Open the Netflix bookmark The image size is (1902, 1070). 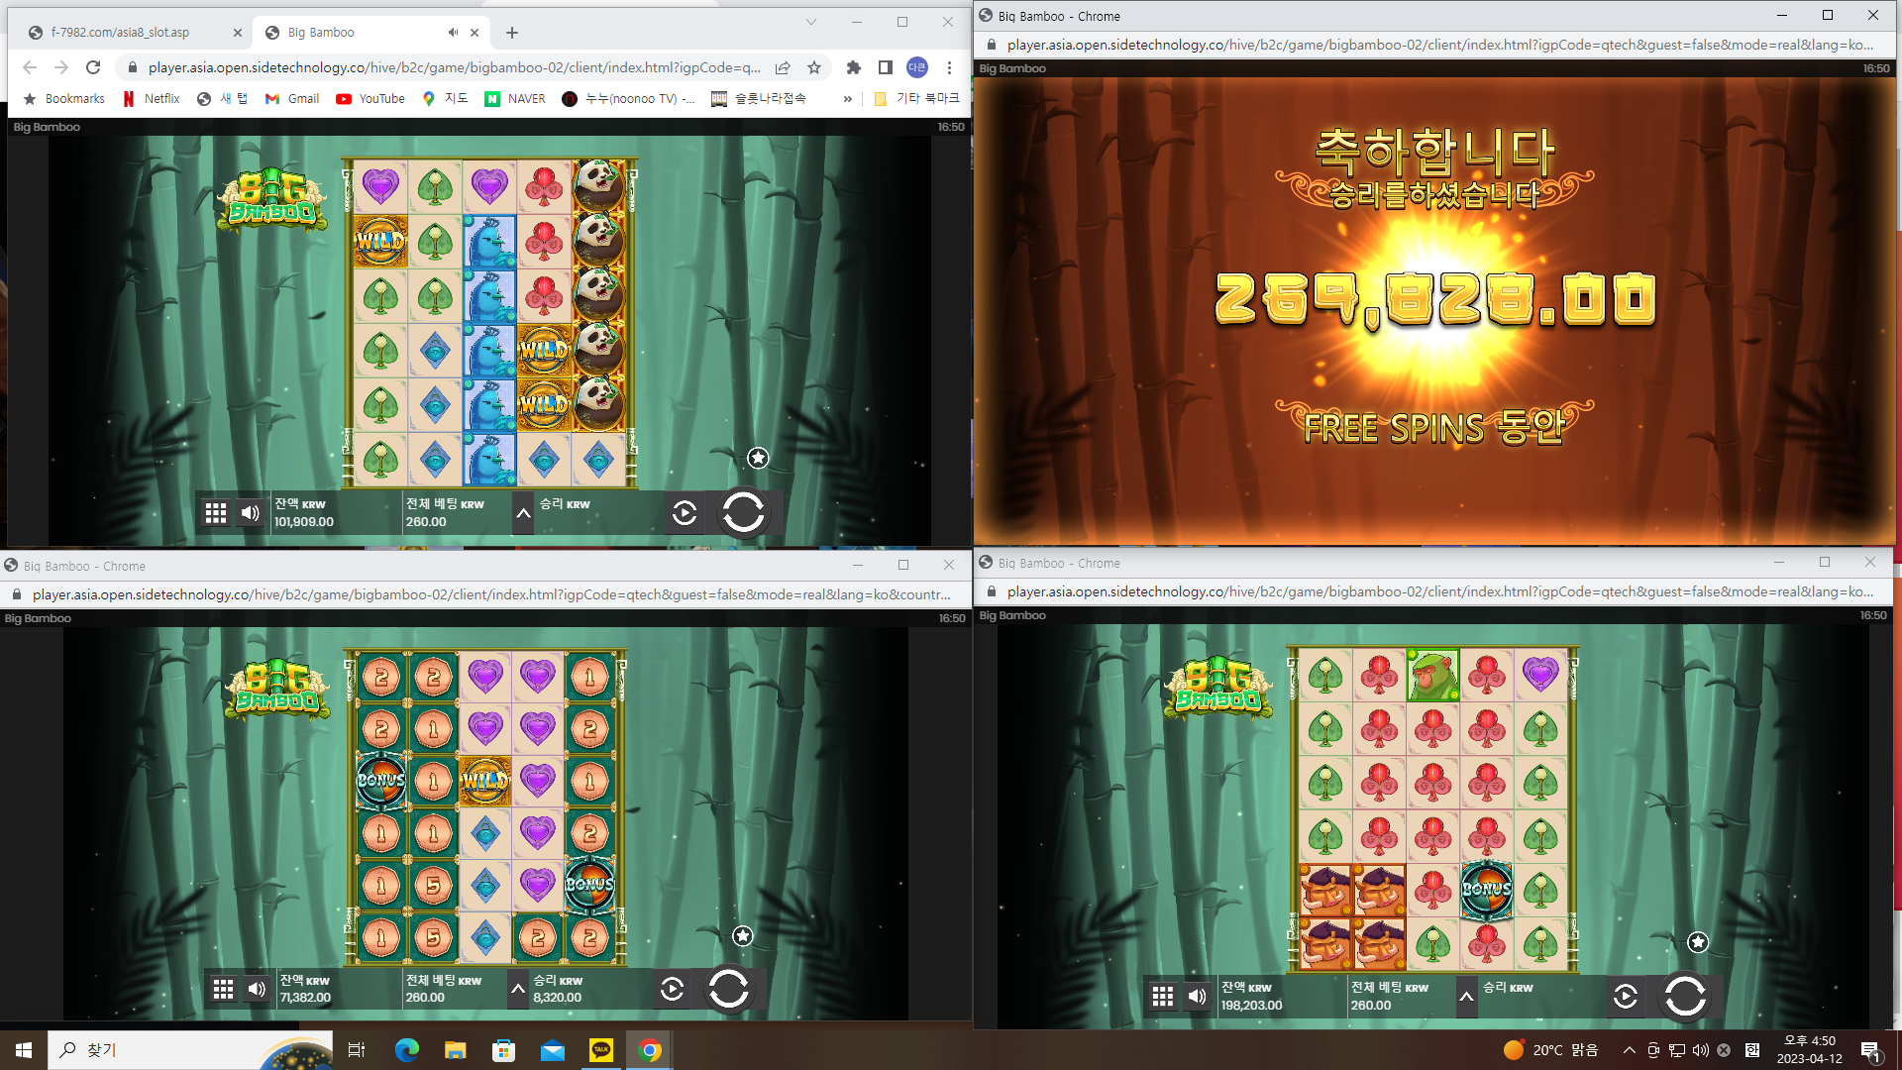point(152,98)
